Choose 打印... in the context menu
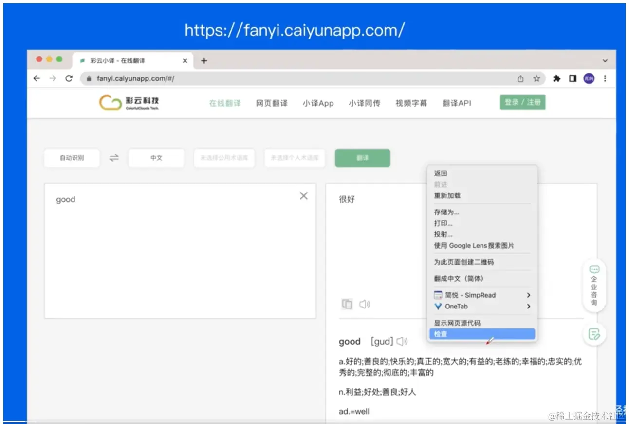Image resolution: width=629 pixels, height=424 pixels. tap(482, 224)
